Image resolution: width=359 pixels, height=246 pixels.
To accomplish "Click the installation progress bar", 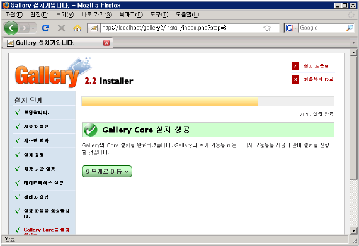I will pos(208,101).
